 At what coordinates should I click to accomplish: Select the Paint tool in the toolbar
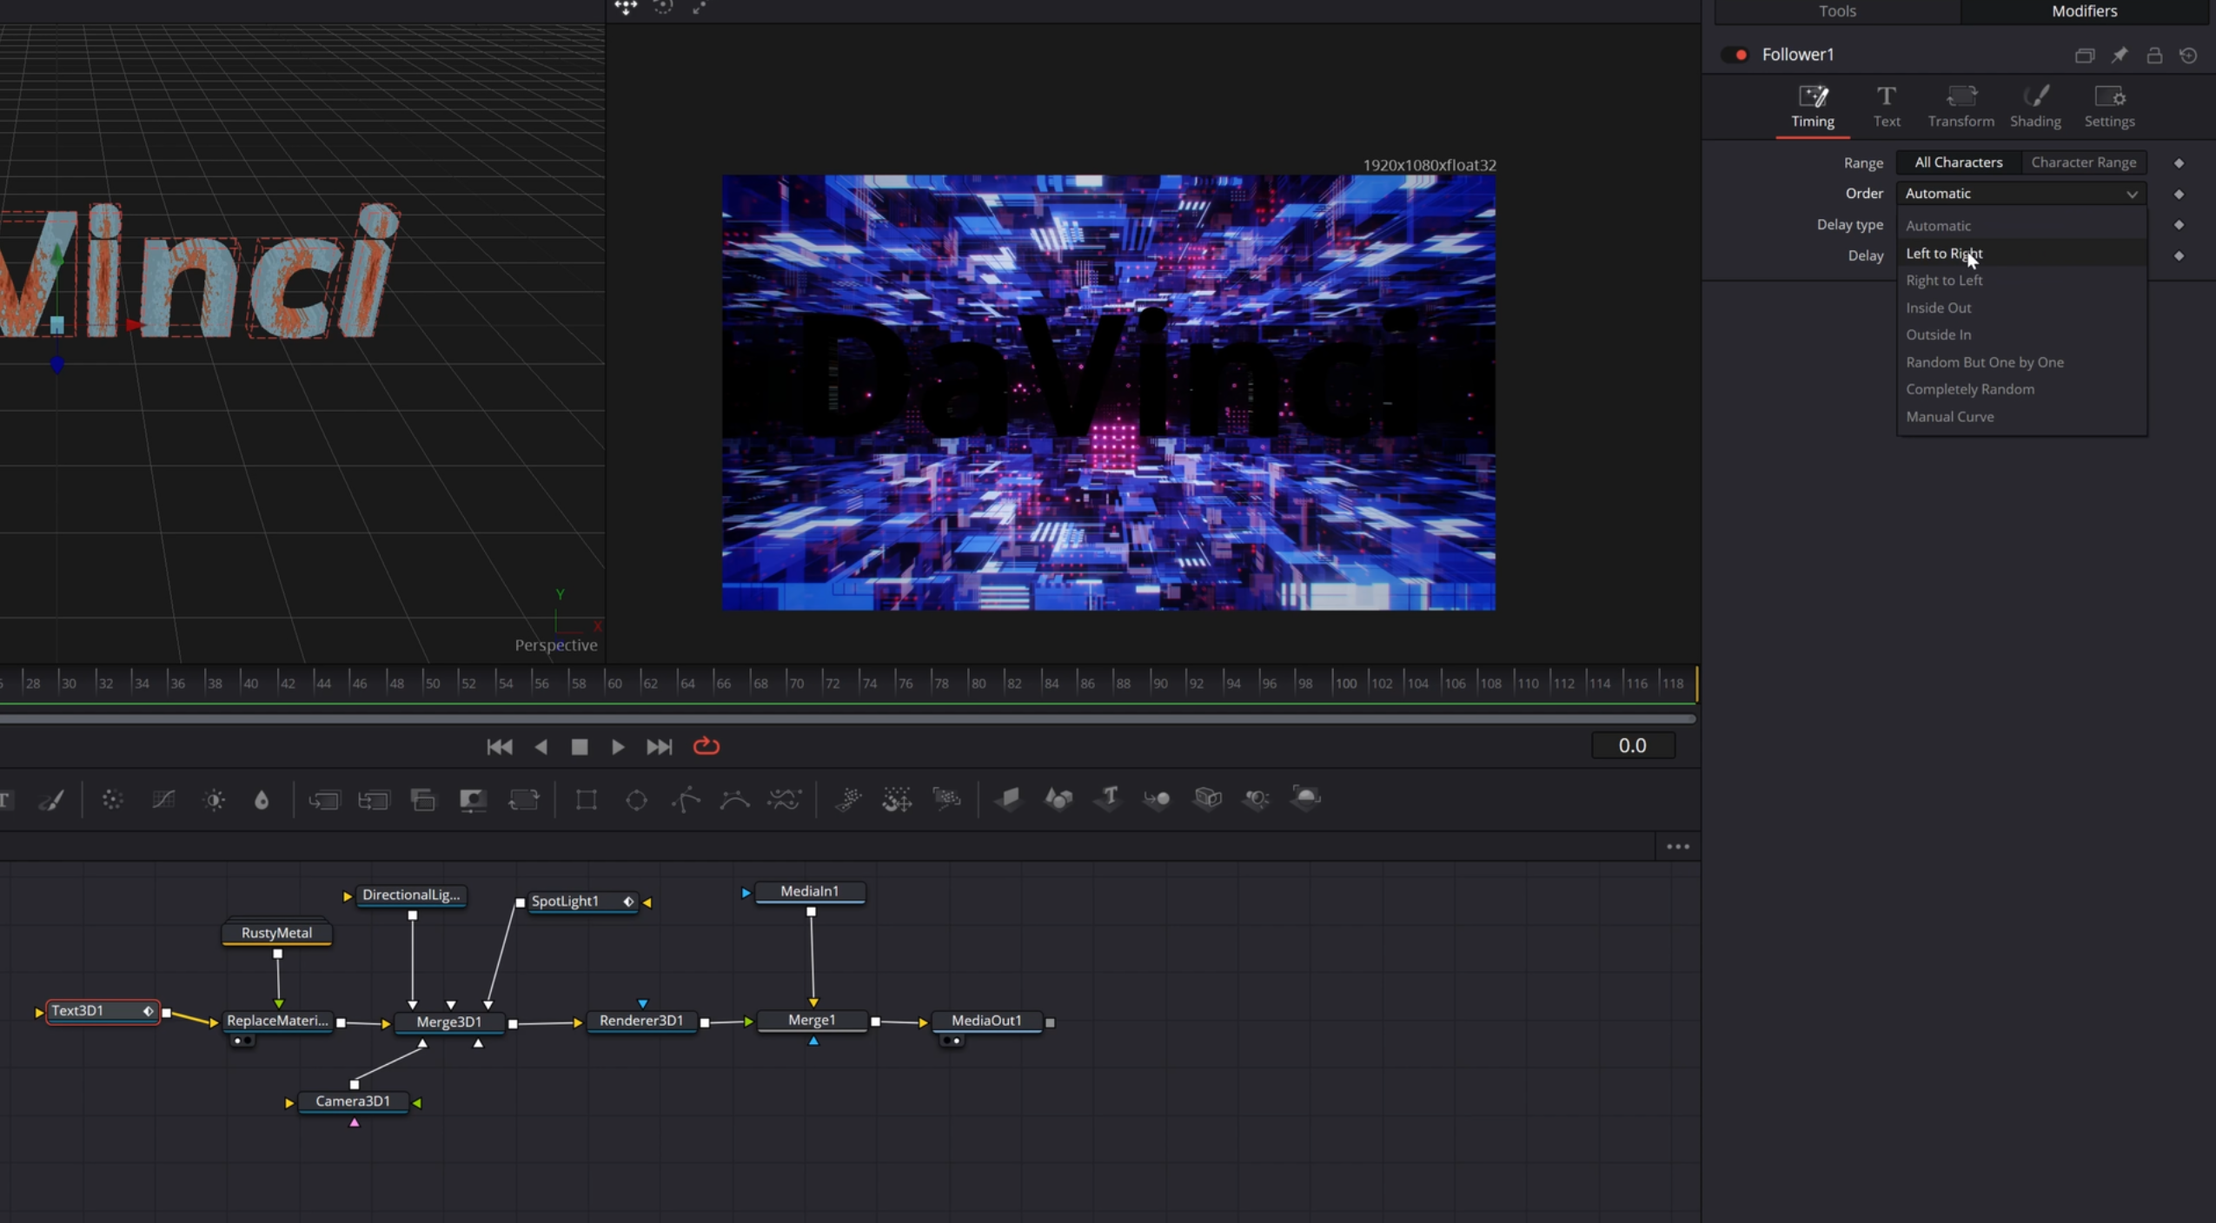pyautogui.click(x=53, y=799)
